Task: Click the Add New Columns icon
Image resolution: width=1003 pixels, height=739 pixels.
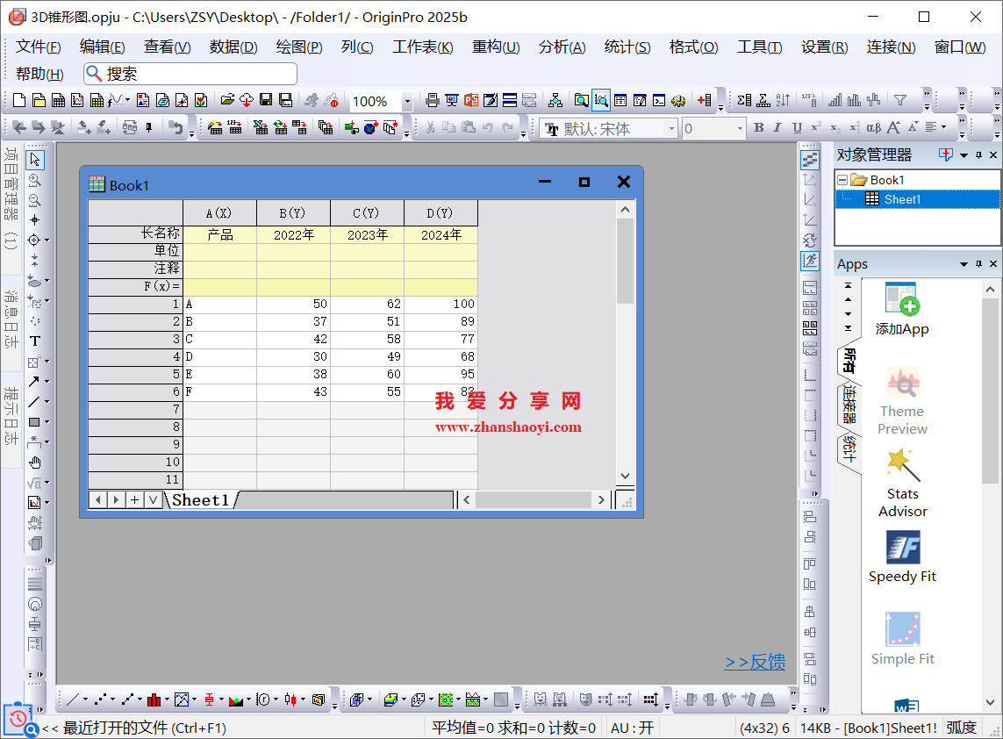Action: point(704,101)
